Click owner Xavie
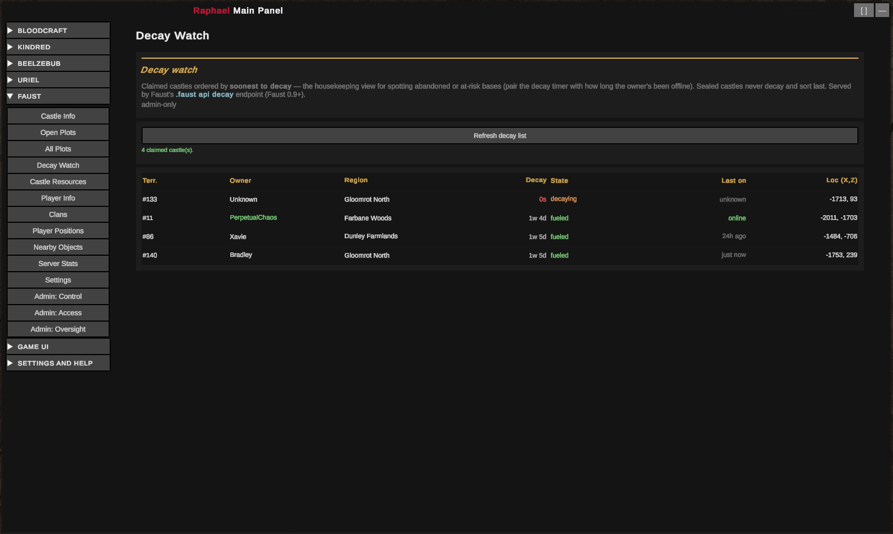The width and height of the screenshot is (893, 534). click(238, 237)
